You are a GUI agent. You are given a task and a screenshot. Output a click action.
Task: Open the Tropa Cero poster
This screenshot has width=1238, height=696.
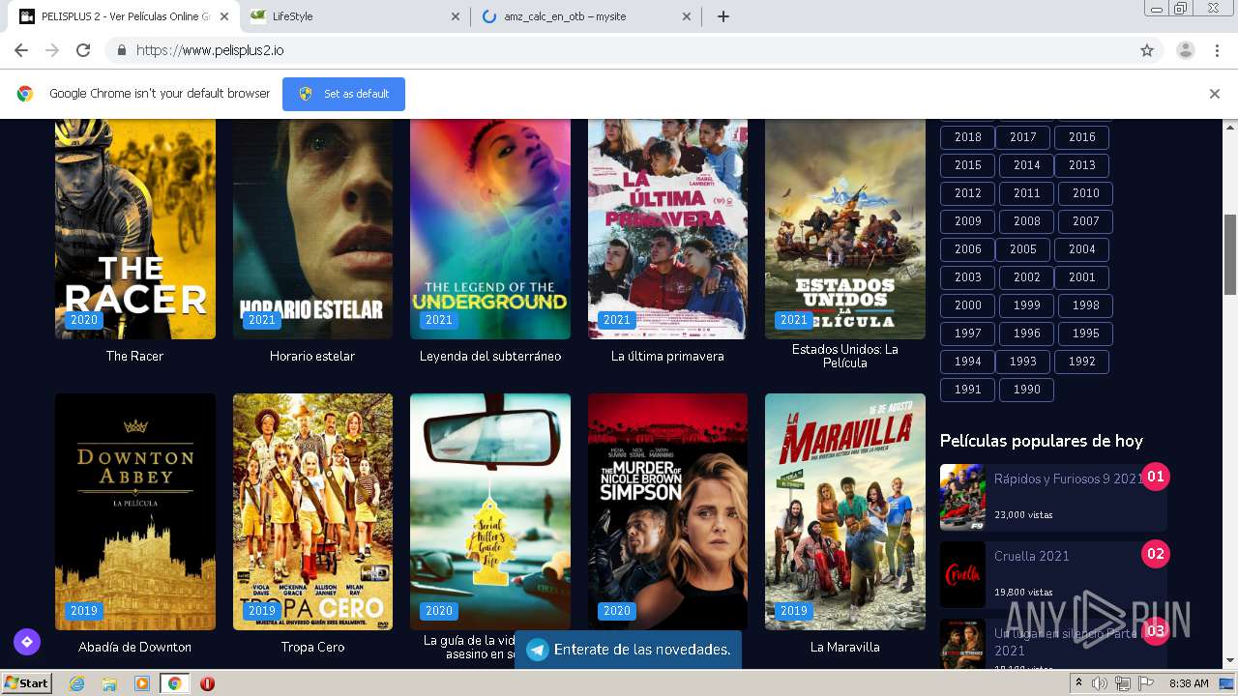[x=312, y=511]
